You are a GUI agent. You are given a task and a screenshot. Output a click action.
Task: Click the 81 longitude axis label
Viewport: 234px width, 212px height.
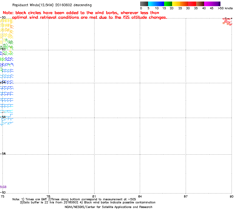pos(94,197)
